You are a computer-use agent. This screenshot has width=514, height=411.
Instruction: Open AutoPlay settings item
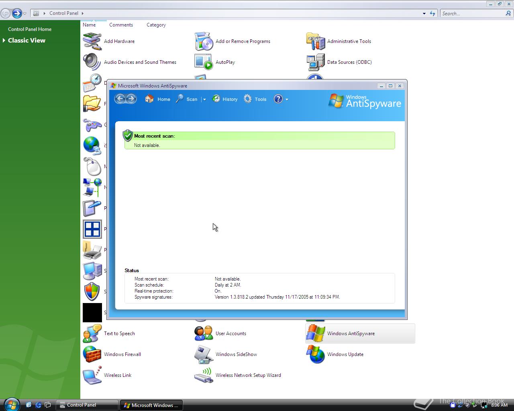(x=215, y=62)
